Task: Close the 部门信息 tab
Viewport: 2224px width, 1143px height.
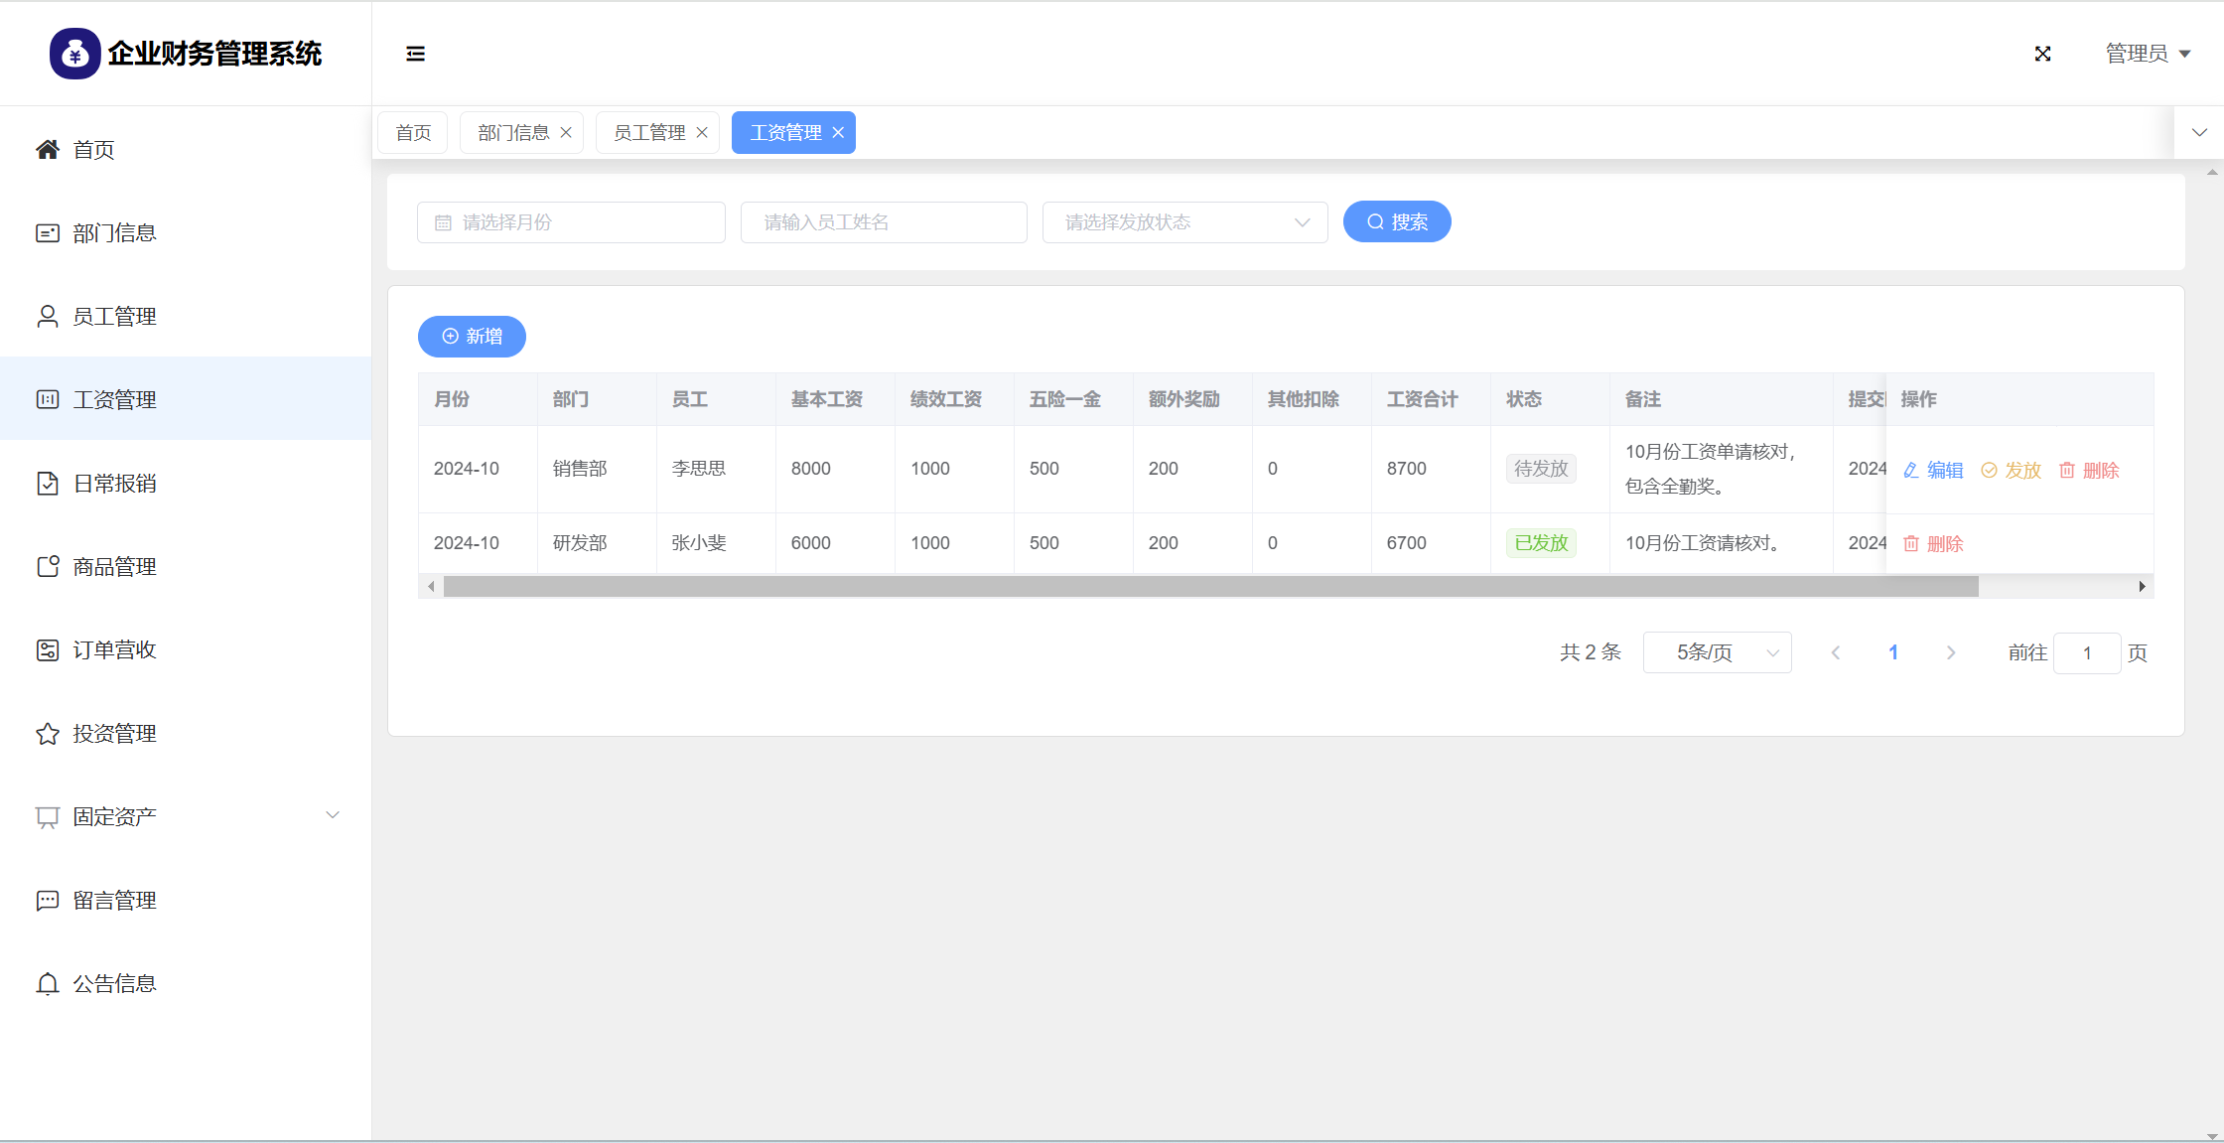Action: 566,133
